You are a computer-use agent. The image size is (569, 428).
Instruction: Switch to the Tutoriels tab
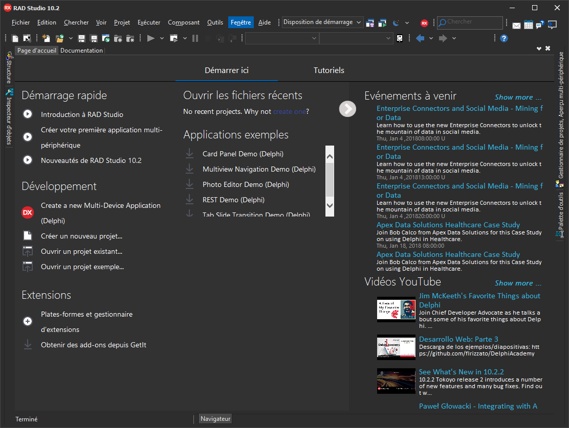(x=329, y=70)
